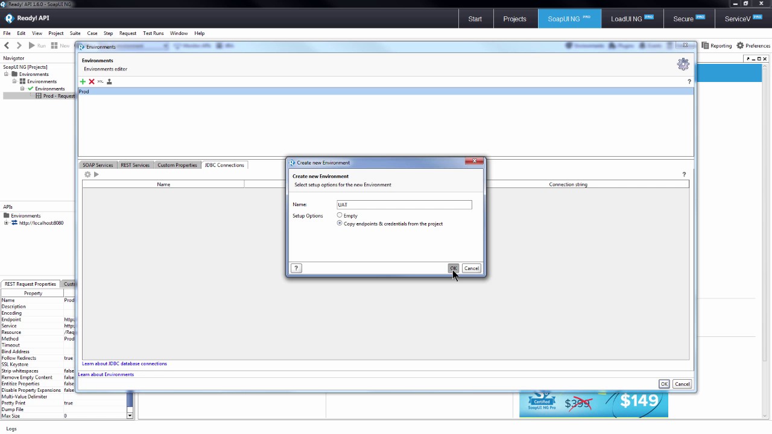The height and width of the screenshot is (434, 772).
Task: Switch to SOAP Services tab
Action: pyautogui.click(x=98, y=165)
